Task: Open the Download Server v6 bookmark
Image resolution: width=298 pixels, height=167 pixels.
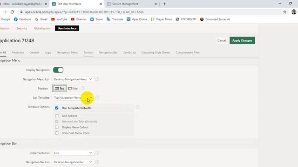Action: pos(215,19)
